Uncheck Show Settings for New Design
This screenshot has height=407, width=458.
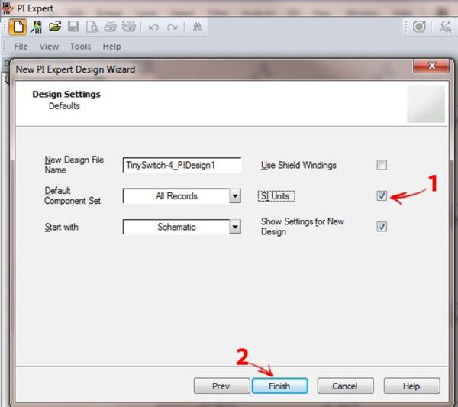point(382,227)
